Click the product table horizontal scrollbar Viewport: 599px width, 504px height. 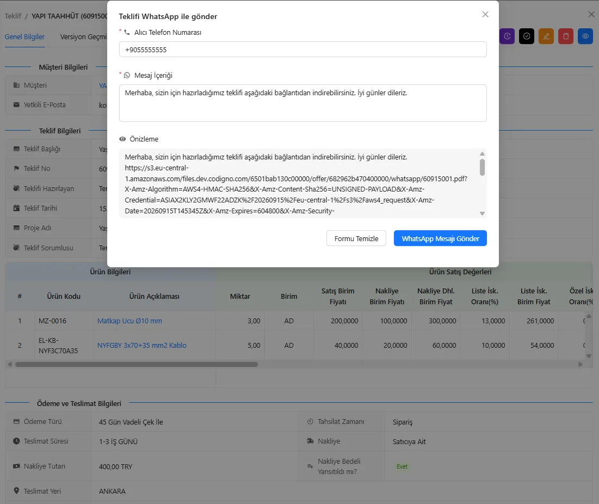137,365
